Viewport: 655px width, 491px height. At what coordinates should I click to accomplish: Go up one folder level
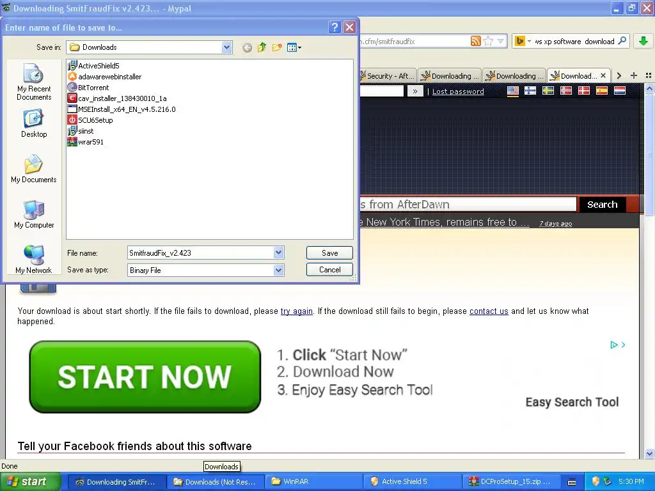[x=262, y=47]
